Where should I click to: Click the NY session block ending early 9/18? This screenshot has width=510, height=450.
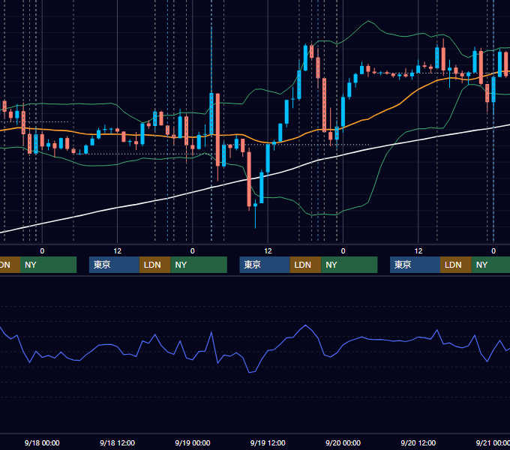48,265
